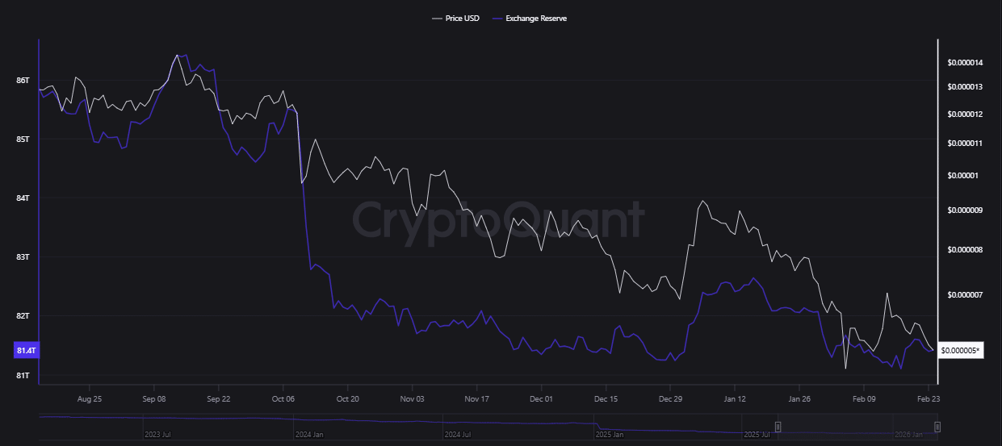Screen dimensions: 1002x446
Task: Click the Feb 09 date on the x-axis
Action: pyautogui.click(x=864, y=398)
